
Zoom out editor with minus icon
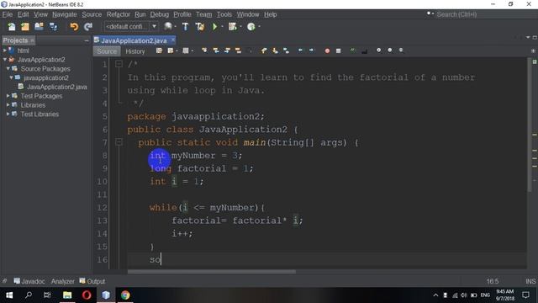[x=390, y=50]
